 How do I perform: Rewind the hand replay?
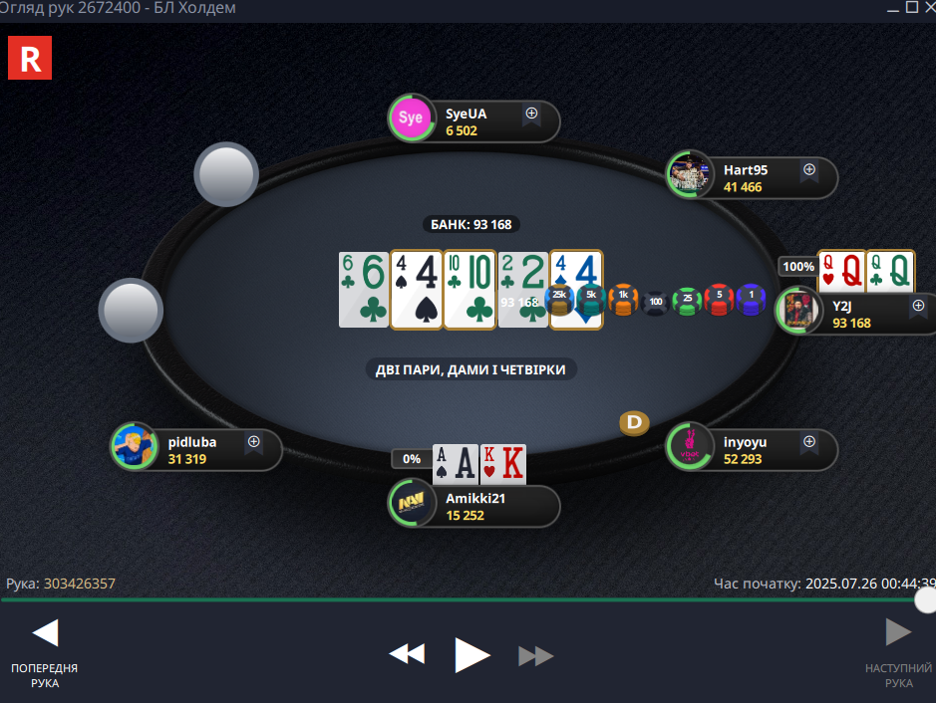click(x=407, y=654)
